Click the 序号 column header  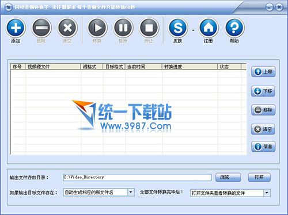point(18,67)
